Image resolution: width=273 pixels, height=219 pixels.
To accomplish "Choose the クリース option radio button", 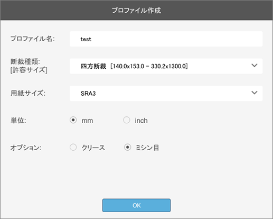I will tap(73, 147).
